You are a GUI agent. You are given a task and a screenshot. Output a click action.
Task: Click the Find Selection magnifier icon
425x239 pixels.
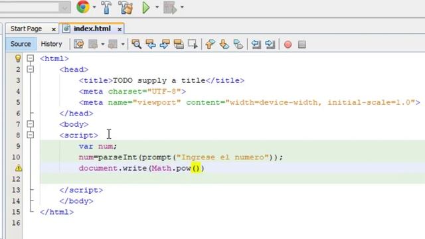136,44
